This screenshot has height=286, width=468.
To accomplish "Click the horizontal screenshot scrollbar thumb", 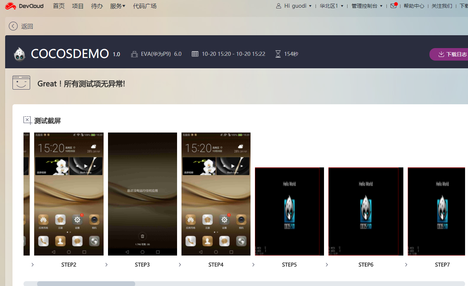I will click(86, 283).
